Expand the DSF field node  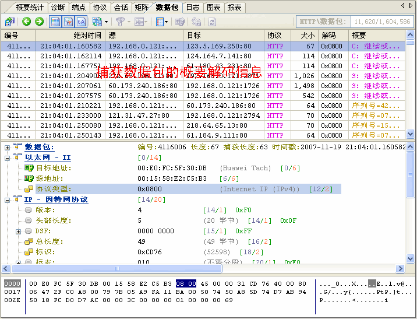(x=18, y=232)
